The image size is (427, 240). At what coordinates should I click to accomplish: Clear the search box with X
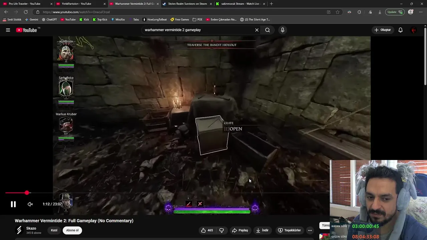tap(257, 30)
